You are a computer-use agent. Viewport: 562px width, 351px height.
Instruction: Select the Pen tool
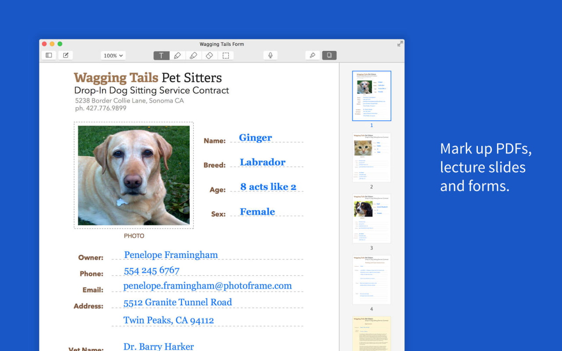coord(177,56)
